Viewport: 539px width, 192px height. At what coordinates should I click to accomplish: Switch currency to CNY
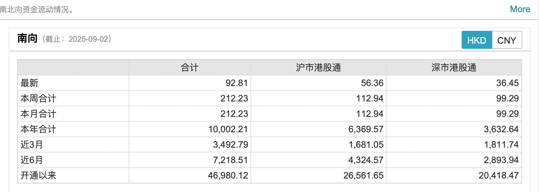[506, 40]
